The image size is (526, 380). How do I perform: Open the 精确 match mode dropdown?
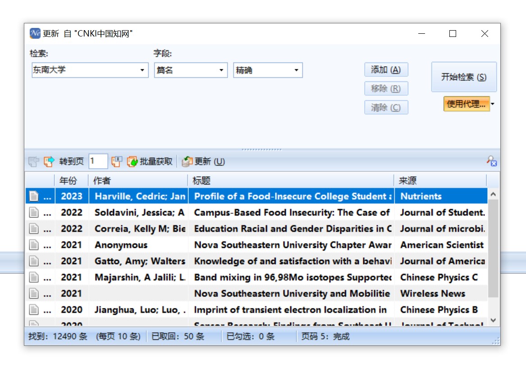click(297, 70)
